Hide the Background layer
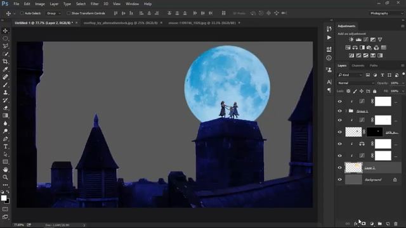 pos(340,180)
